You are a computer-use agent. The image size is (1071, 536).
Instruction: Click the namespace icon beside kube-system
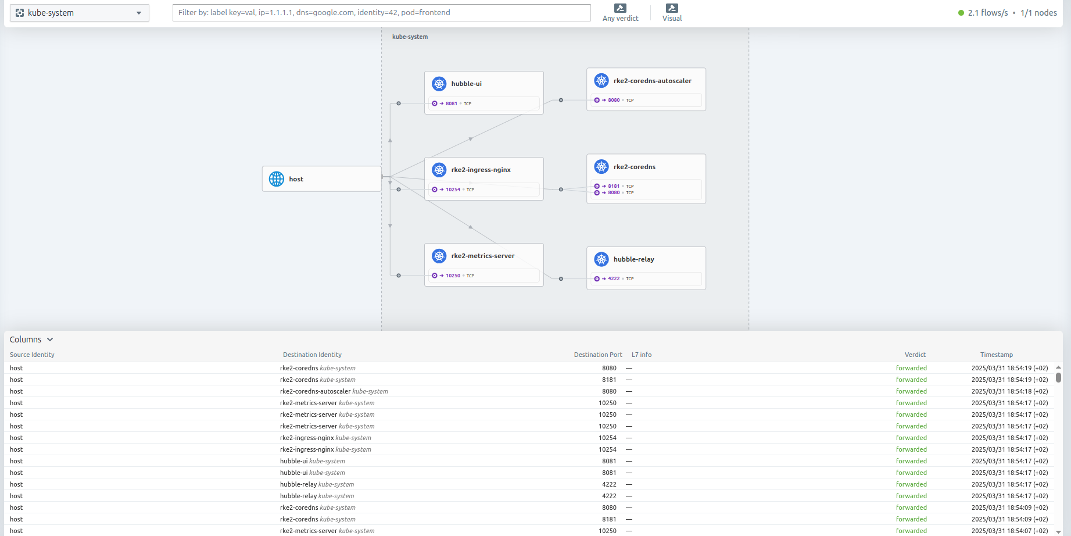click(20, 13)
